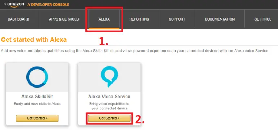The height and width of the screenshot is (130, 278).
Task: Click the Alexa Voice Service speech bubble icon
Action: point(109,76)
